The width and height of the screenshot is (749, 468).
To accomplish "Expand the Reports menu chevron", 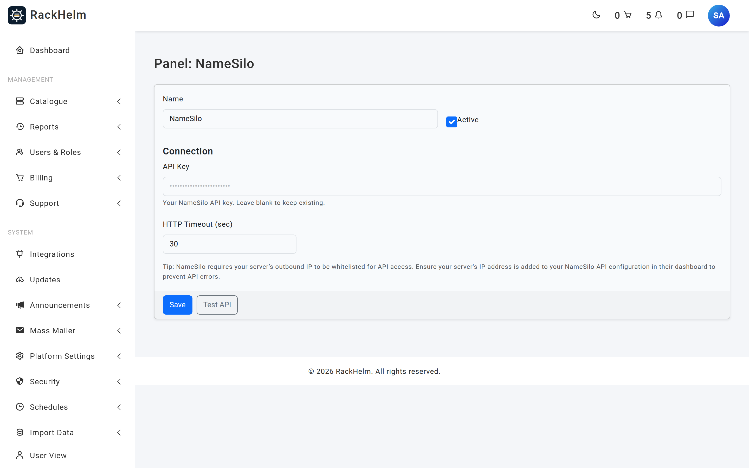I will click(119, 127).
